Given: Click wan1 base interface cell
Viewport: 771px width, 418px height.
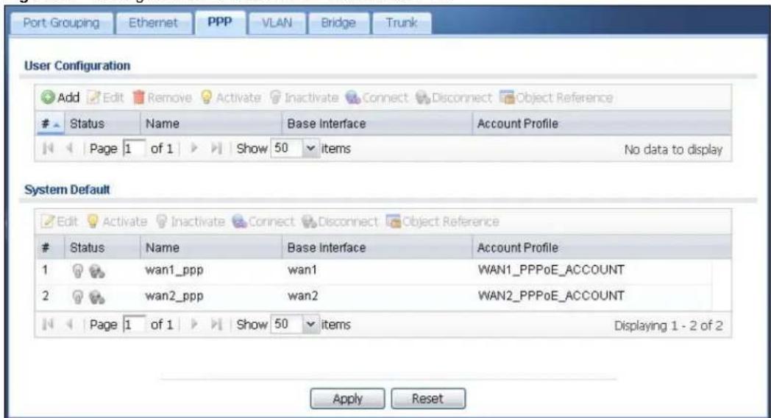Looking at the screenshot, I should (x=302, y=270).
